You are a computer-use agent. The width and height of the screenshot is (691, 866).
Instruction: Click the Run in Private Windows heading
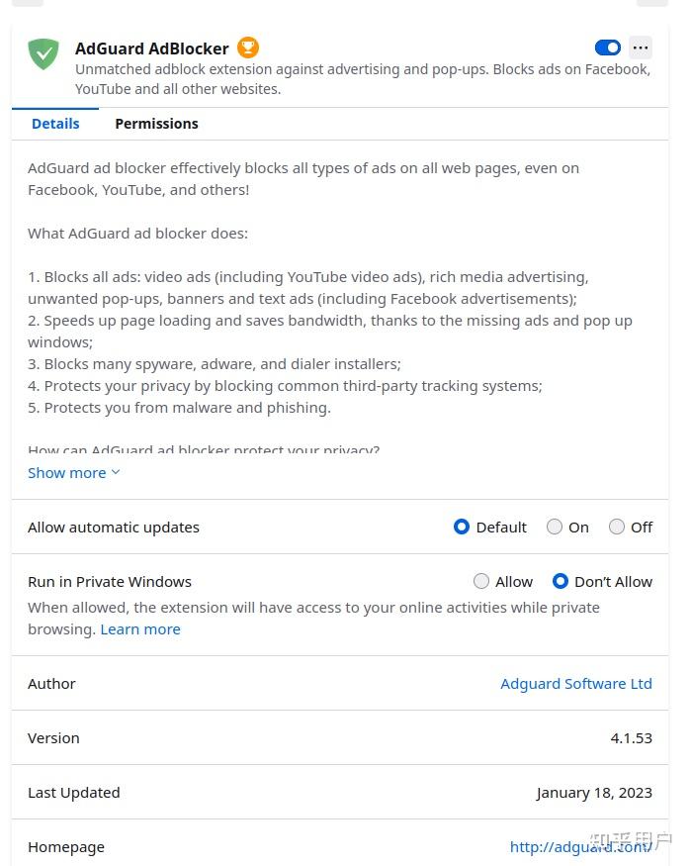(x=110, y=581)
